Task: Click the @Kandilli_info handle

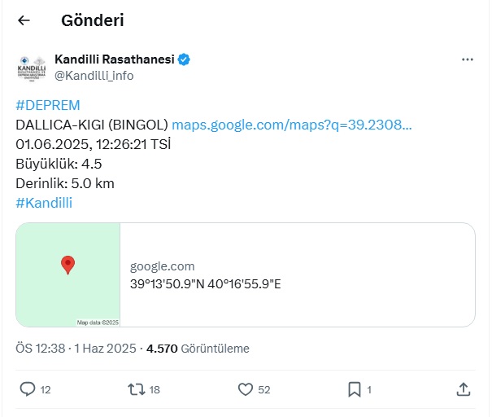Action: pyautogui.click(x=94, y=76)
